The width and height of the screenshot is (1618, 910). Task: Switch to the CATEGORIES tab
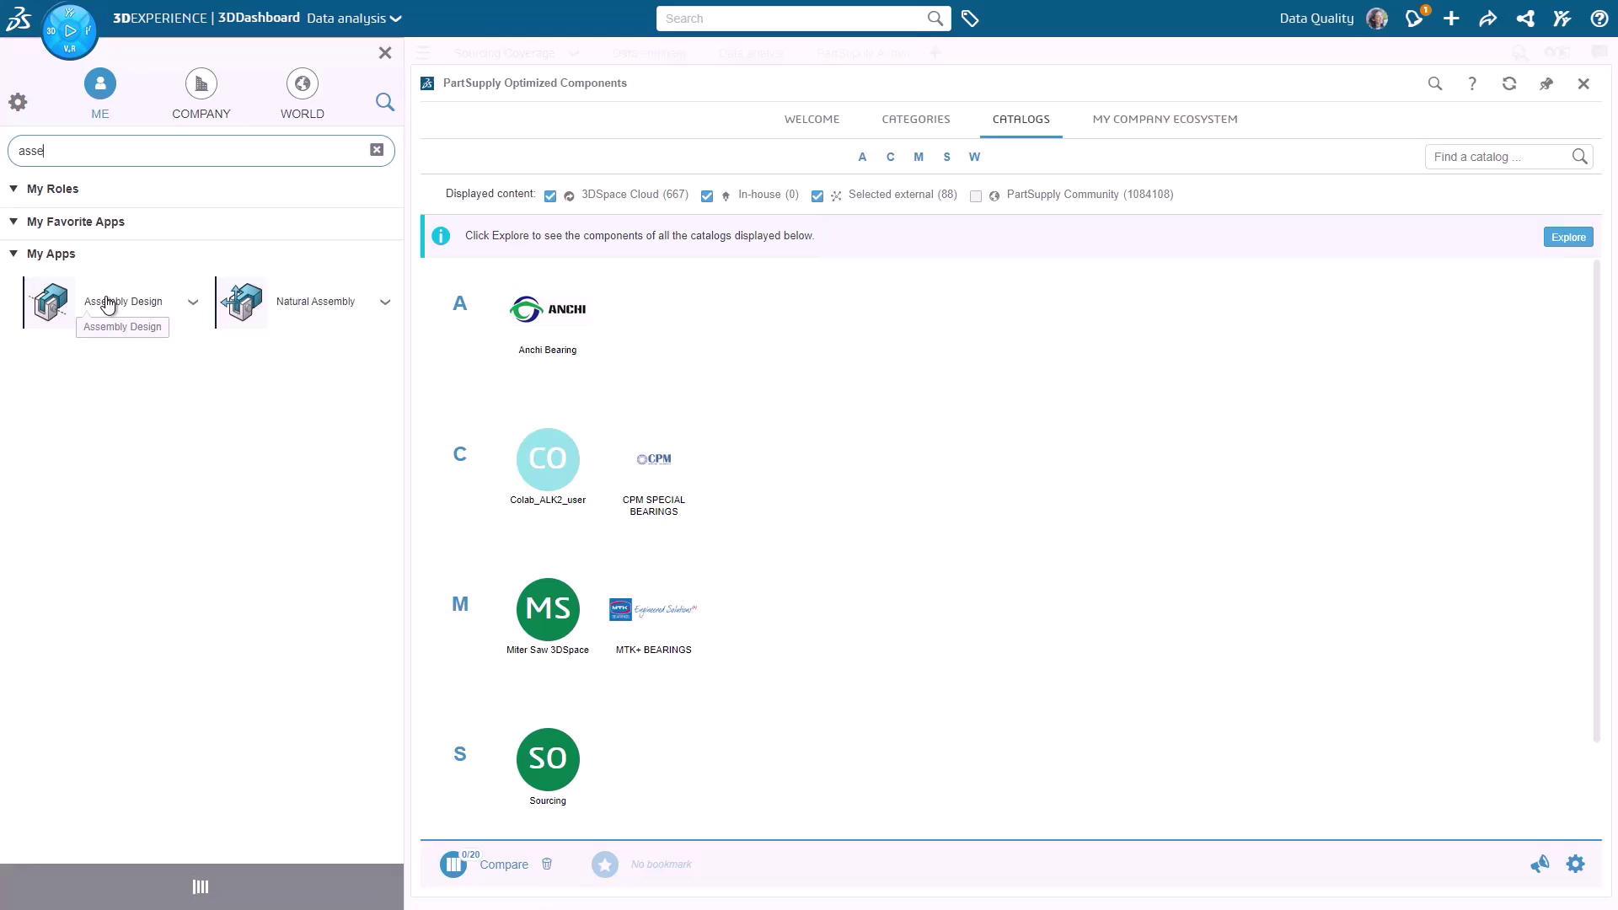[x=915, y=119]
